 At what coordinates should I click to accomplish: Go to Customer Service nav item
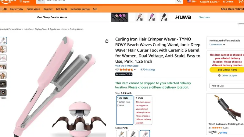click(x=80, y=9)
